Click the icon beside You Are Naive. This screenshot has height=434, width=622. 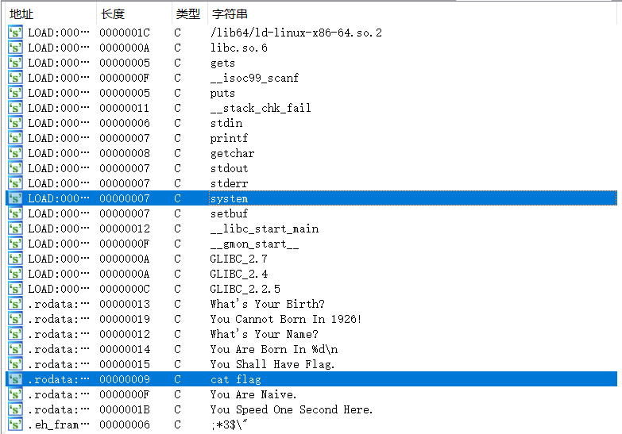coord(15,394)
